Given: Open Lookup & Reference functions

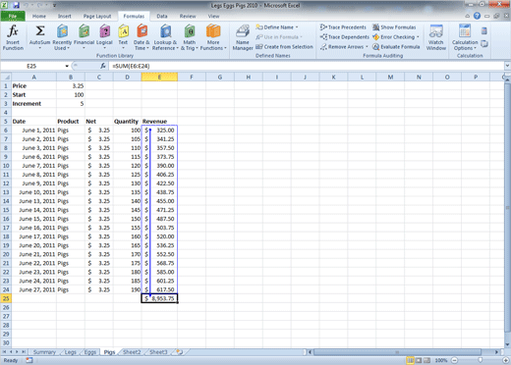Looking at the screenshot, I should (165, 37).
